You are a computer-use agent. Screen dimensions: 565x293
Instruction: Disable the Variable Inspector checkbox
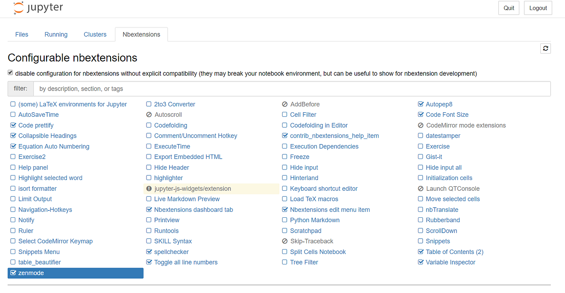[x=421, y=262]
